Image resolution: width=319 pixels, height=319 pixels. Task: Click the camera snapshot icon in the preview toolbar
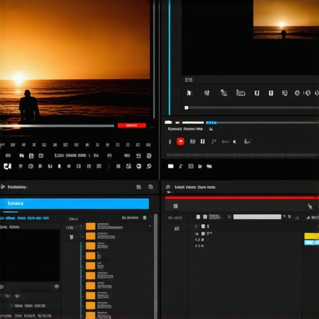(x=240, y=93)
